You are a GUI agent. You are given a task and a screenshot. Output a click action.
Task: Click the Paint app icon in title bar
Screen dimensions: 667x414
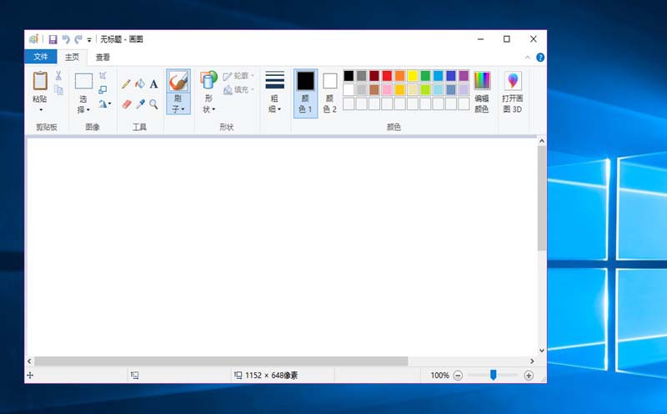click(33, 39)
